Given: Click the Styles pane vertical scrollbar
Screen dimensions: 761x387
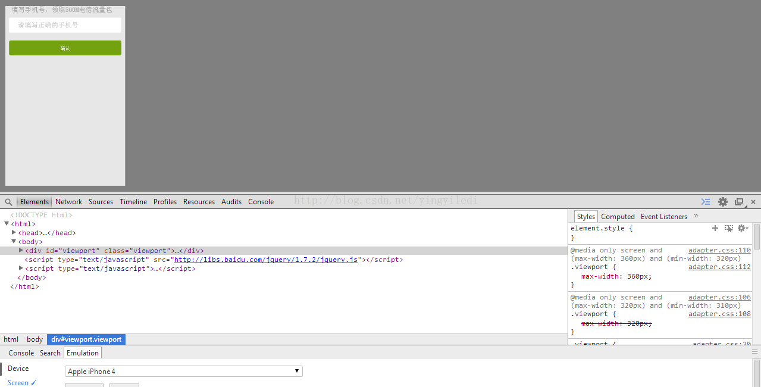Looking at the screenshot, I should pyautogui.click(x=757, y=236).
